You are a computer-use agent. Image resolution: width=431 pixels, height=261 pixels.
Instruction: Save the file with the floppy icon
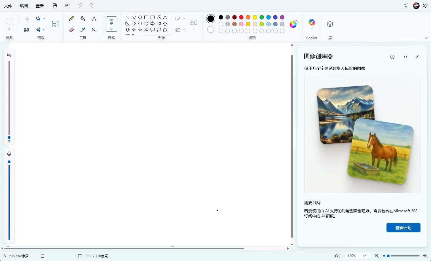[55, 5]
